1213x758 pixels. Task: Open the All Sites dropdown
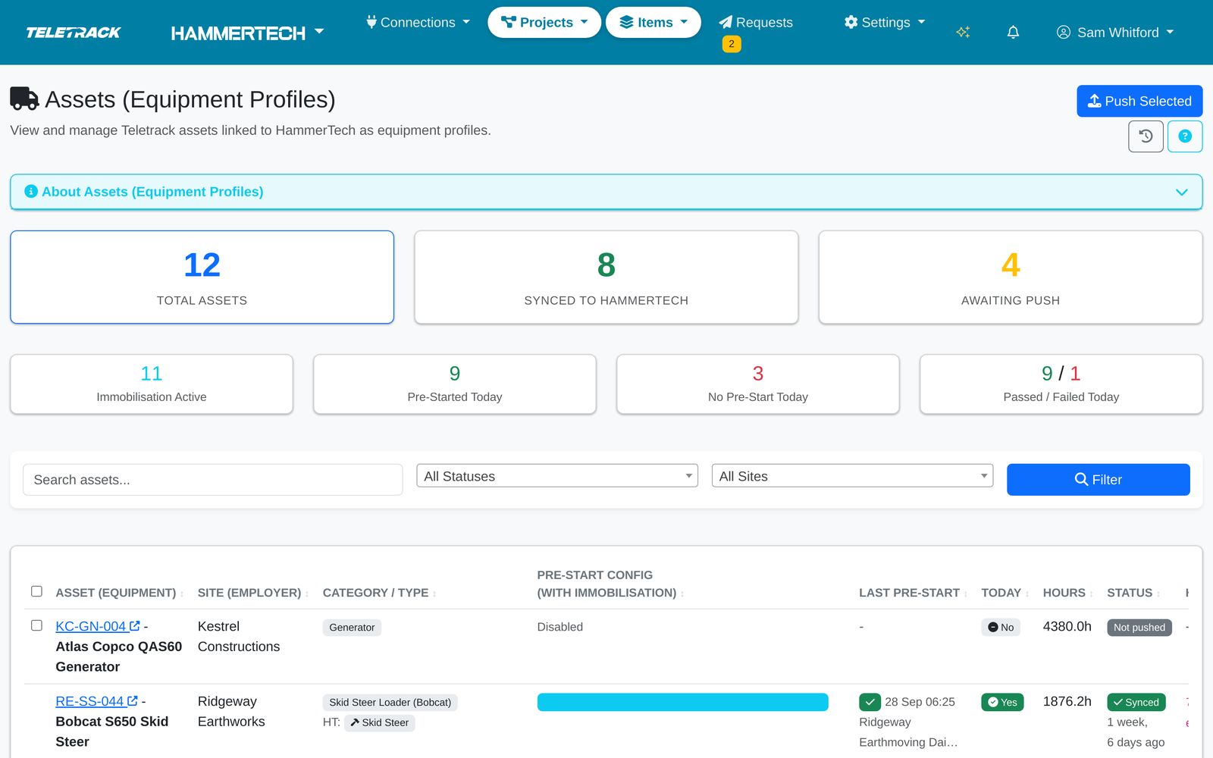click(x=852, y=476)
